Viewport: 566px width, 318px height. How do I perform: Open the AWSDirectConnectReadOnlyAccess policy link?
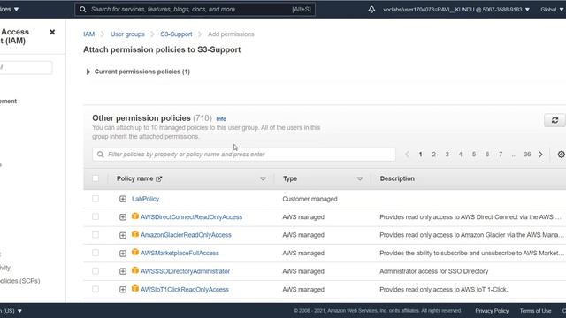(x=191, y=217)
